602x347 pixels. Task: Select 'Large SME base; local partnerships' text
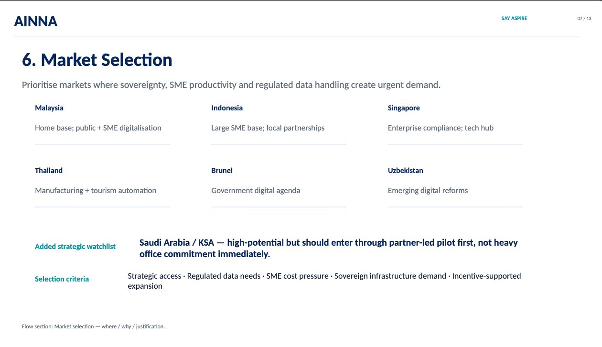click(268, 128)
